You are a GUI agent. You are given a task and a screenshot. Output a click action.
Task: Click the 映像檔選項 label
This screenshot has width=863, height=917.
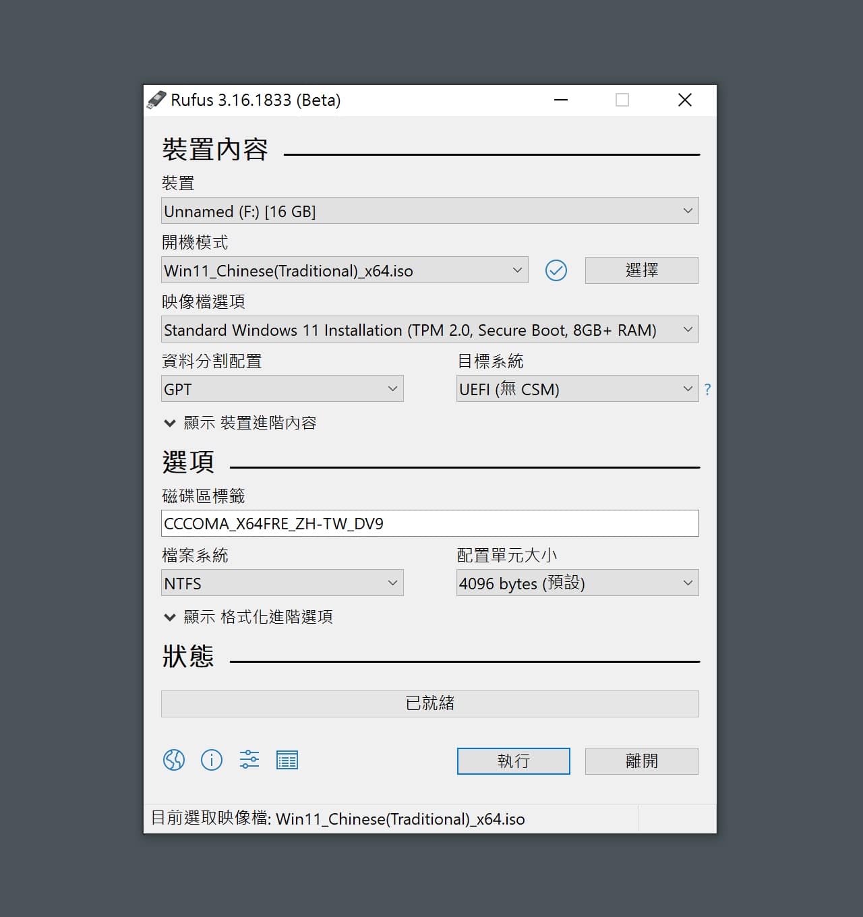tap(204, 301)
